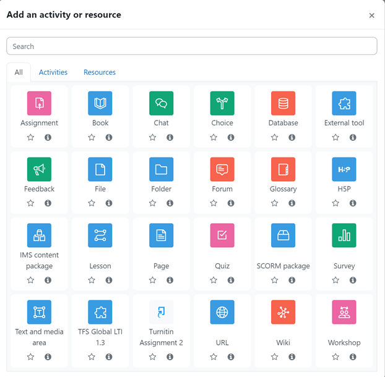
Task: Close the Add an activity dialog
Action: tap(371, 15)
